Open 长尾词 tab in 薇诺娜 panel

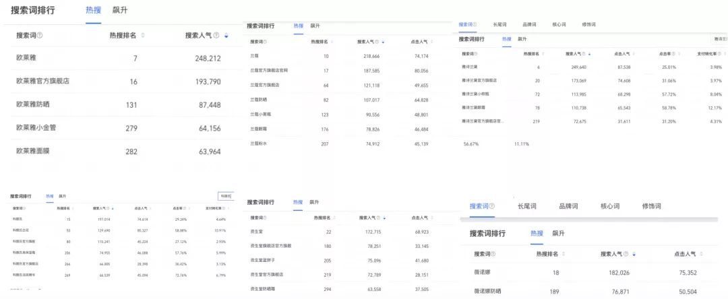[x=527, y=206]
